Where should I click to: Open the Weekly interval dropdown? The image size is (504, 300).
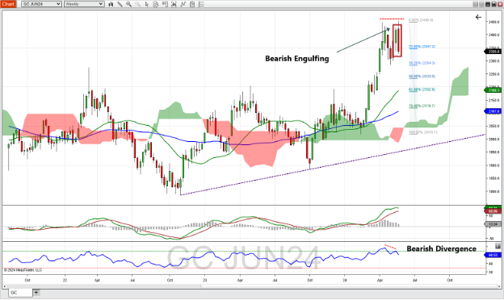tap(84, 4)
